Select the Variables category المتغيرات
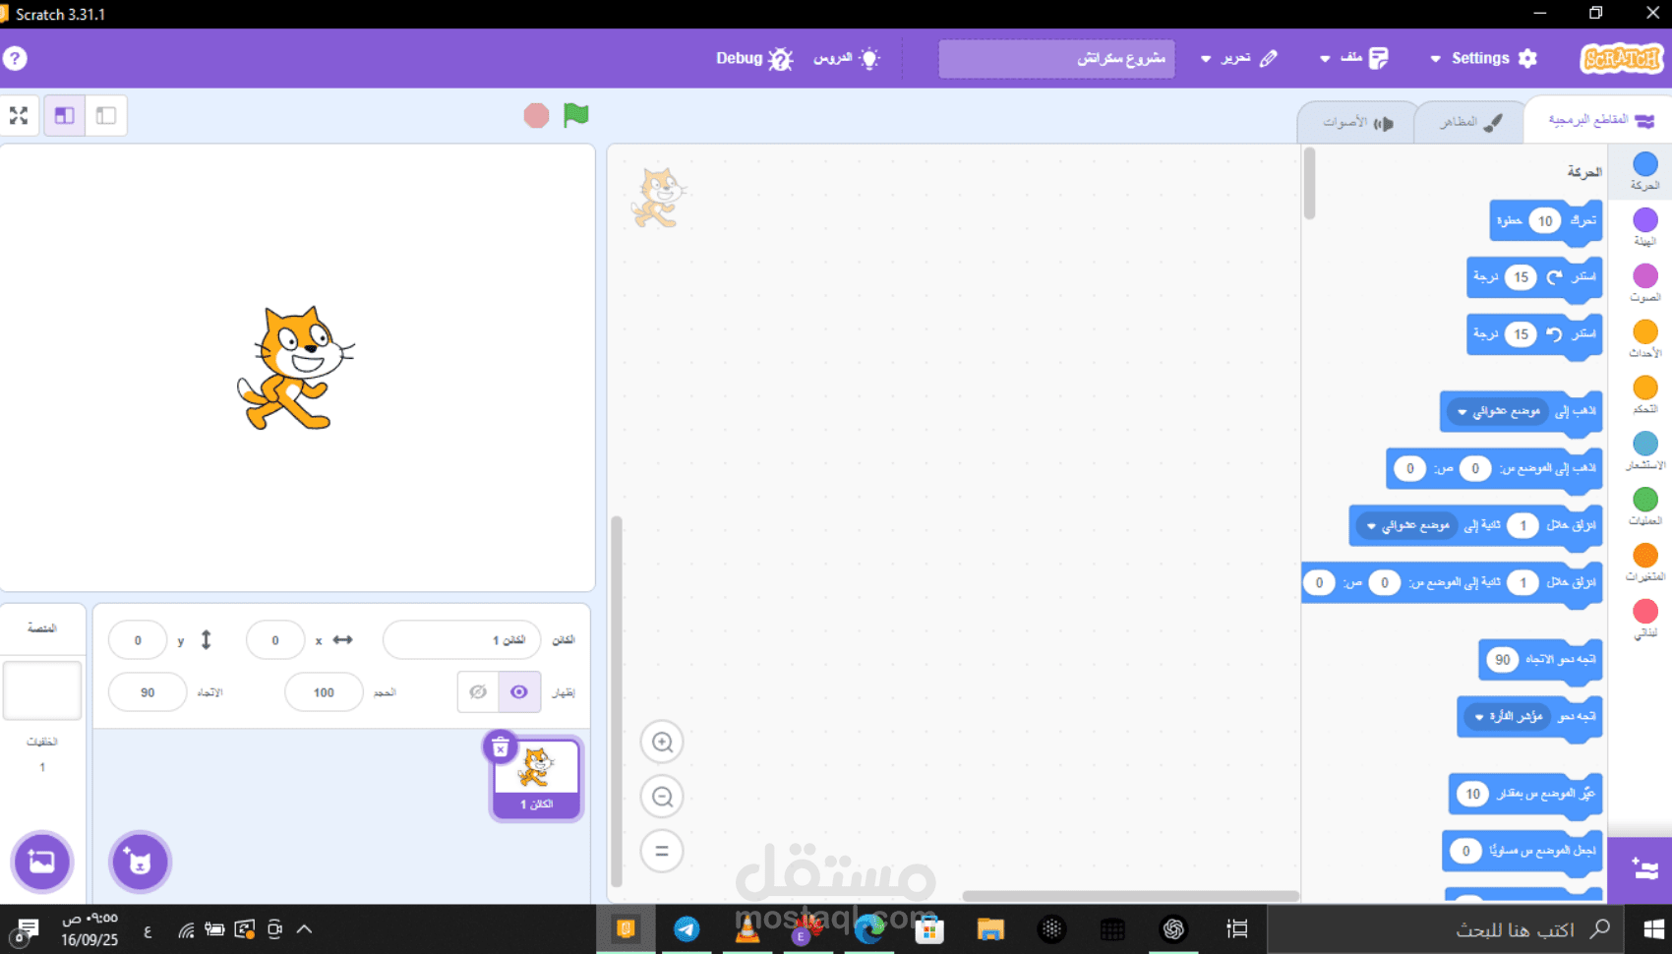Screen dimensions: 1672x954 click(1644, 563)
